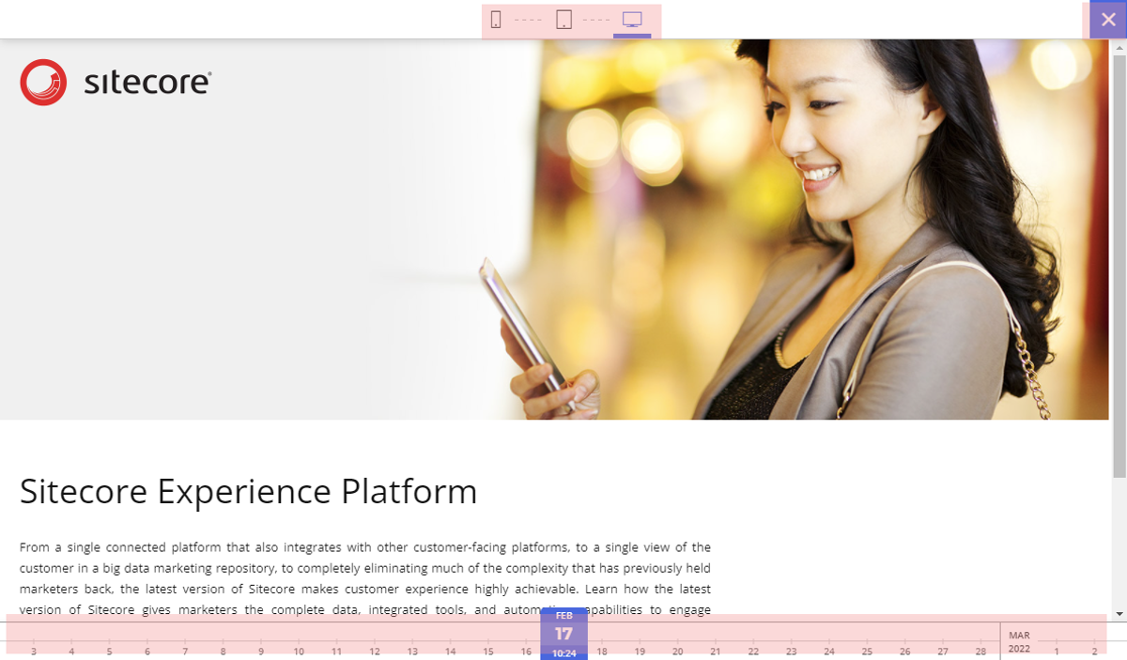Select day 20 on the timeline
The image size is (1127, 660).
677,651
